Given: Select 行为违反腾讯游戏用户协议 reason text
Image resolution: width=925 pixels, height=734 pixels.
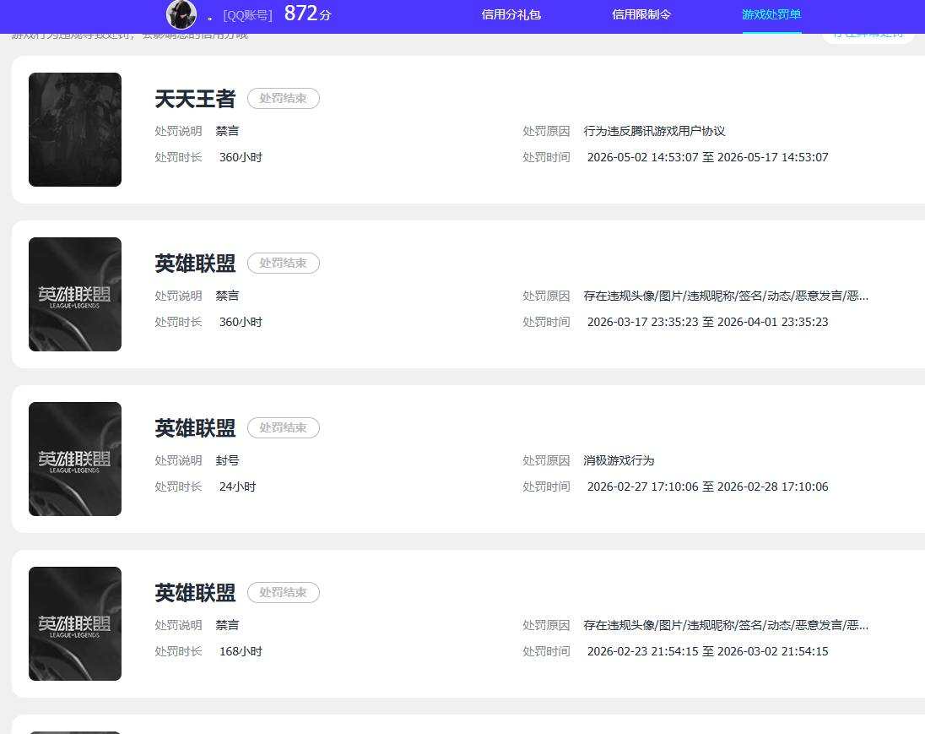Looking at the screenshot, I should (654, 131).
